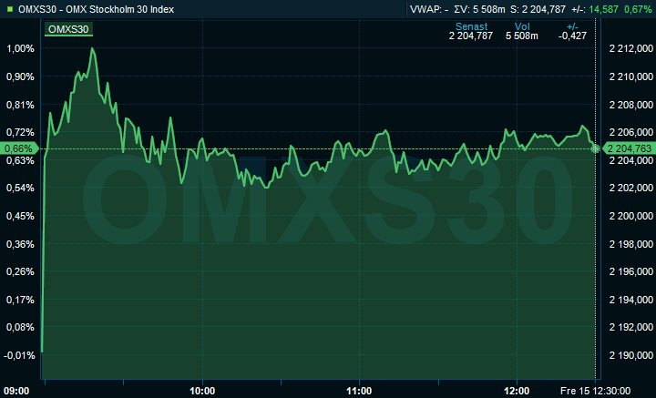
Task: Click the +/- column label in legend
Action: (x=572, y=26)
